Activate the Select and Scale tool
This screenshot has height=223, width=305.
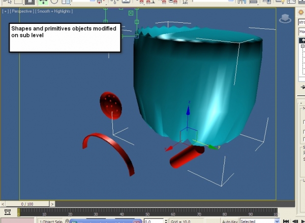pos(66,2)
